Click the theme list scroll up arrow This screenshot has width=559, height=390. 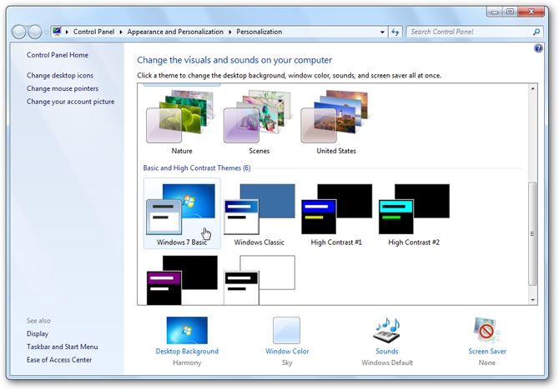pos(532,88)
